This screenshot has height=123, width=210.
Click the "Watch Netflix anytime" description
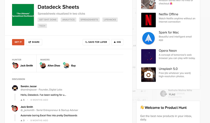coord(177,20)
